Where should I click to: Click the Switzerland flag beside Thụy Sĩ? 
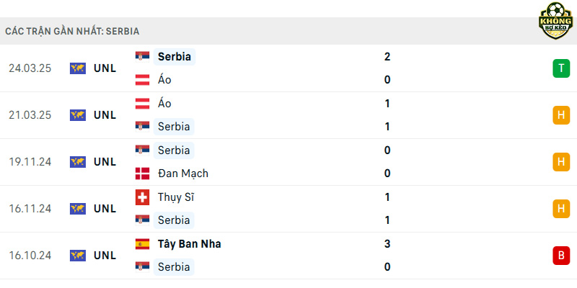142,197
